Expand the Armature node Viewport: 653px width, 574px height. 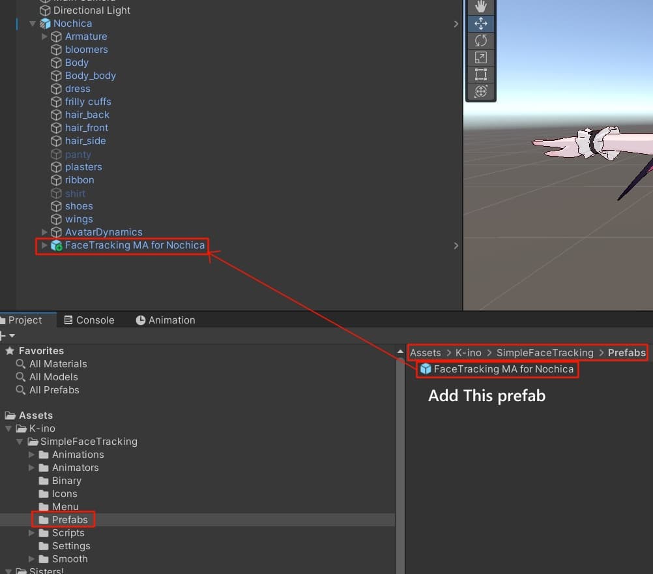pos(44,37)
